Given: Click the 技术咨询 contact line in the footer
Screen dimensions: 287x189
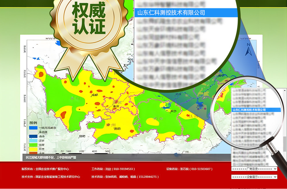Looking at the screenshot, I should (x=125, y=177).
